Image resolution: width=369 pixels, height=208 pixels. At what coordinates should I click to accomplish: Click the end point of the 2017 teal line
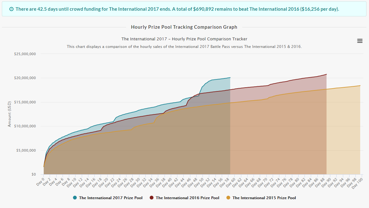point(230,78)
